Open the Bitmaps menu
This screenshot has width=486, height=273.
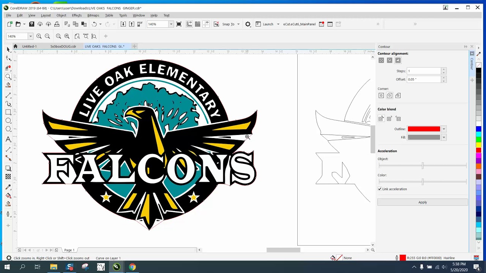93,15
